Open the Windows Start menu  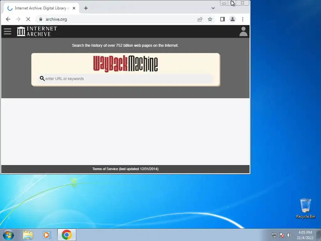[x=8, y=235]
